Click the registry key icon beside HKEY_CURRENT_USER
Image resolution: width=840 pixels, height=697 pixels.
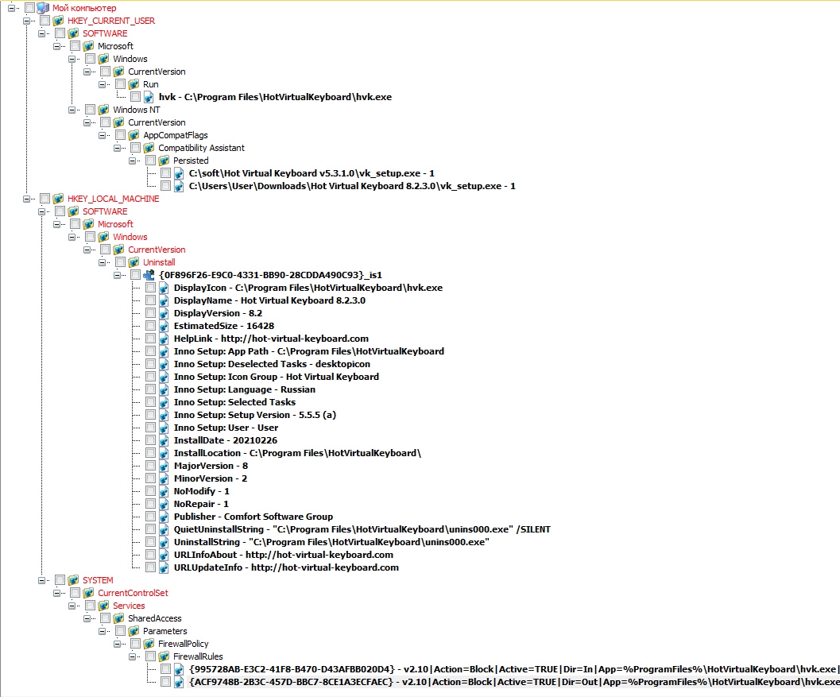[58, 21]
